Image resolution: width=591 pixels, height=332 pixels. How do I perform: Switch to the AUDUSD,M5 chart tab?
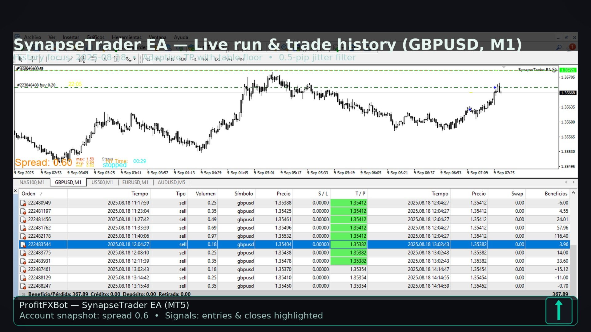click(171, 182)
